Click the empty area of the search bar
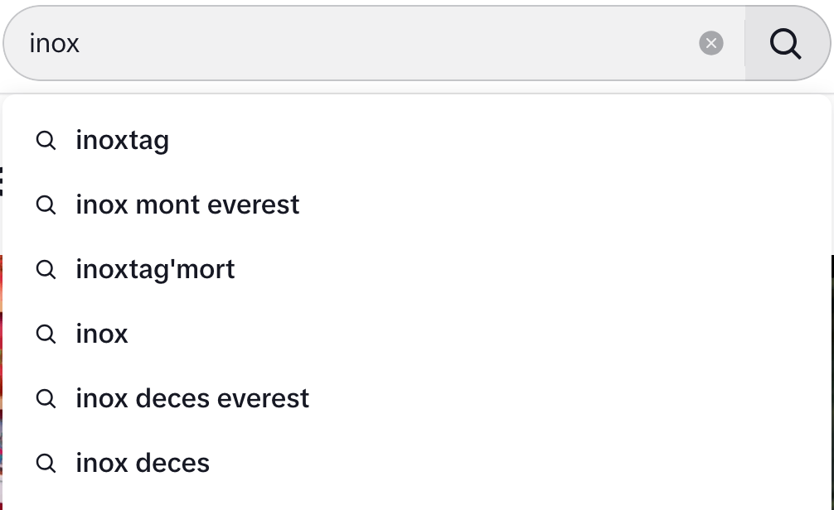Viewport: 834px width, 510px height. pos(388,43)
